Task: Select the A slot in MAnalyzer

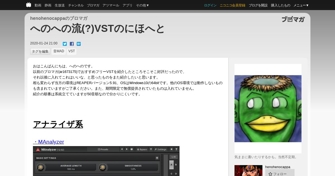Action: 171,165
